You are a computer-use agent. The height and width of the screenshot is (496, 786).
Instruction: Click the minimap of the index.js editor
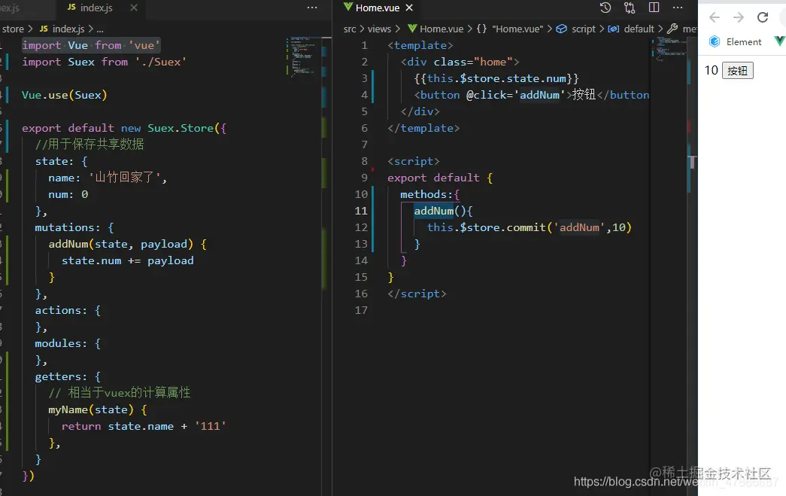click(x=302, y=56)
